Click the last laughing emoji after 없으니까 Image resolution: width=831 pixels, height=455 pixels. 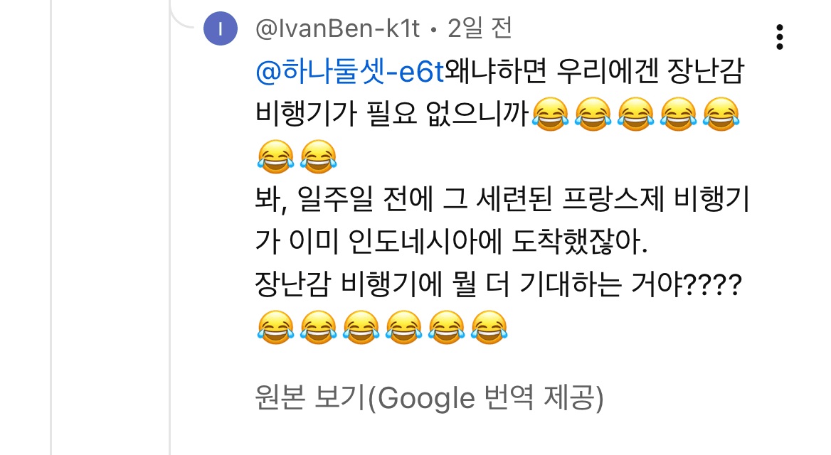coord(721,114)
